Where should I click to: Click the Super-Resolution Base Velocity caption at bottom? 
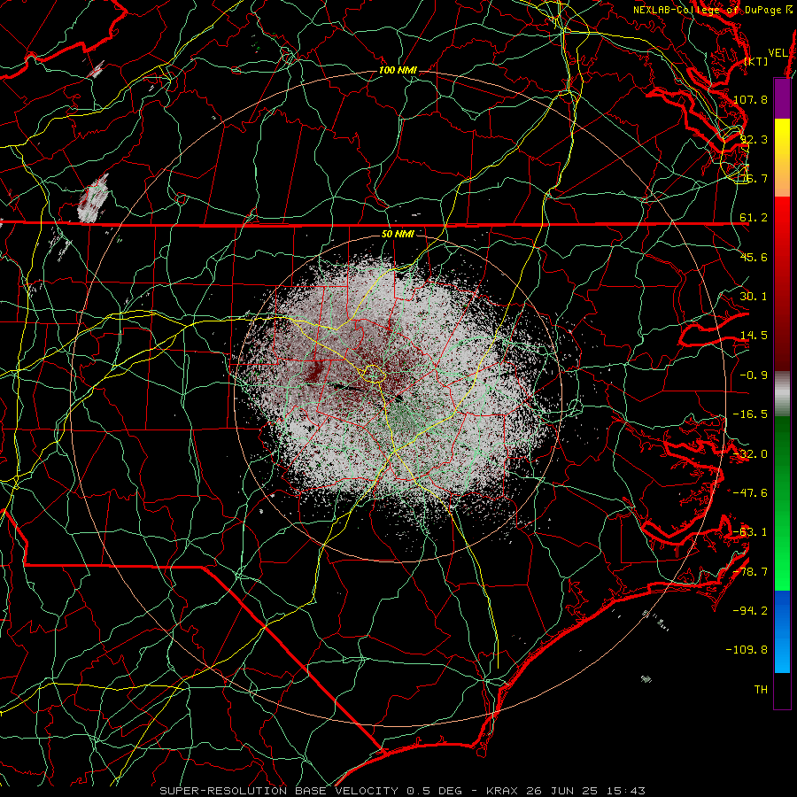coord(403,791)
